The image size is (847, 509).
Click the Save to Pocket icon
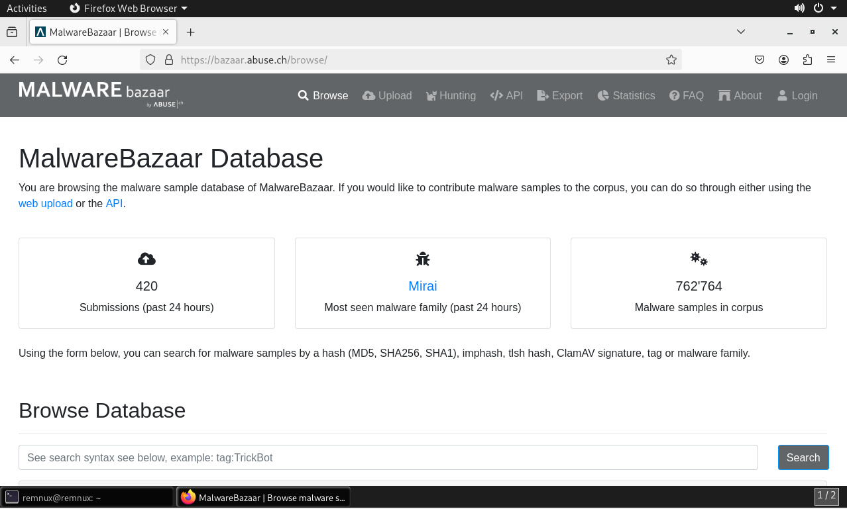click(x=760, y=60)
